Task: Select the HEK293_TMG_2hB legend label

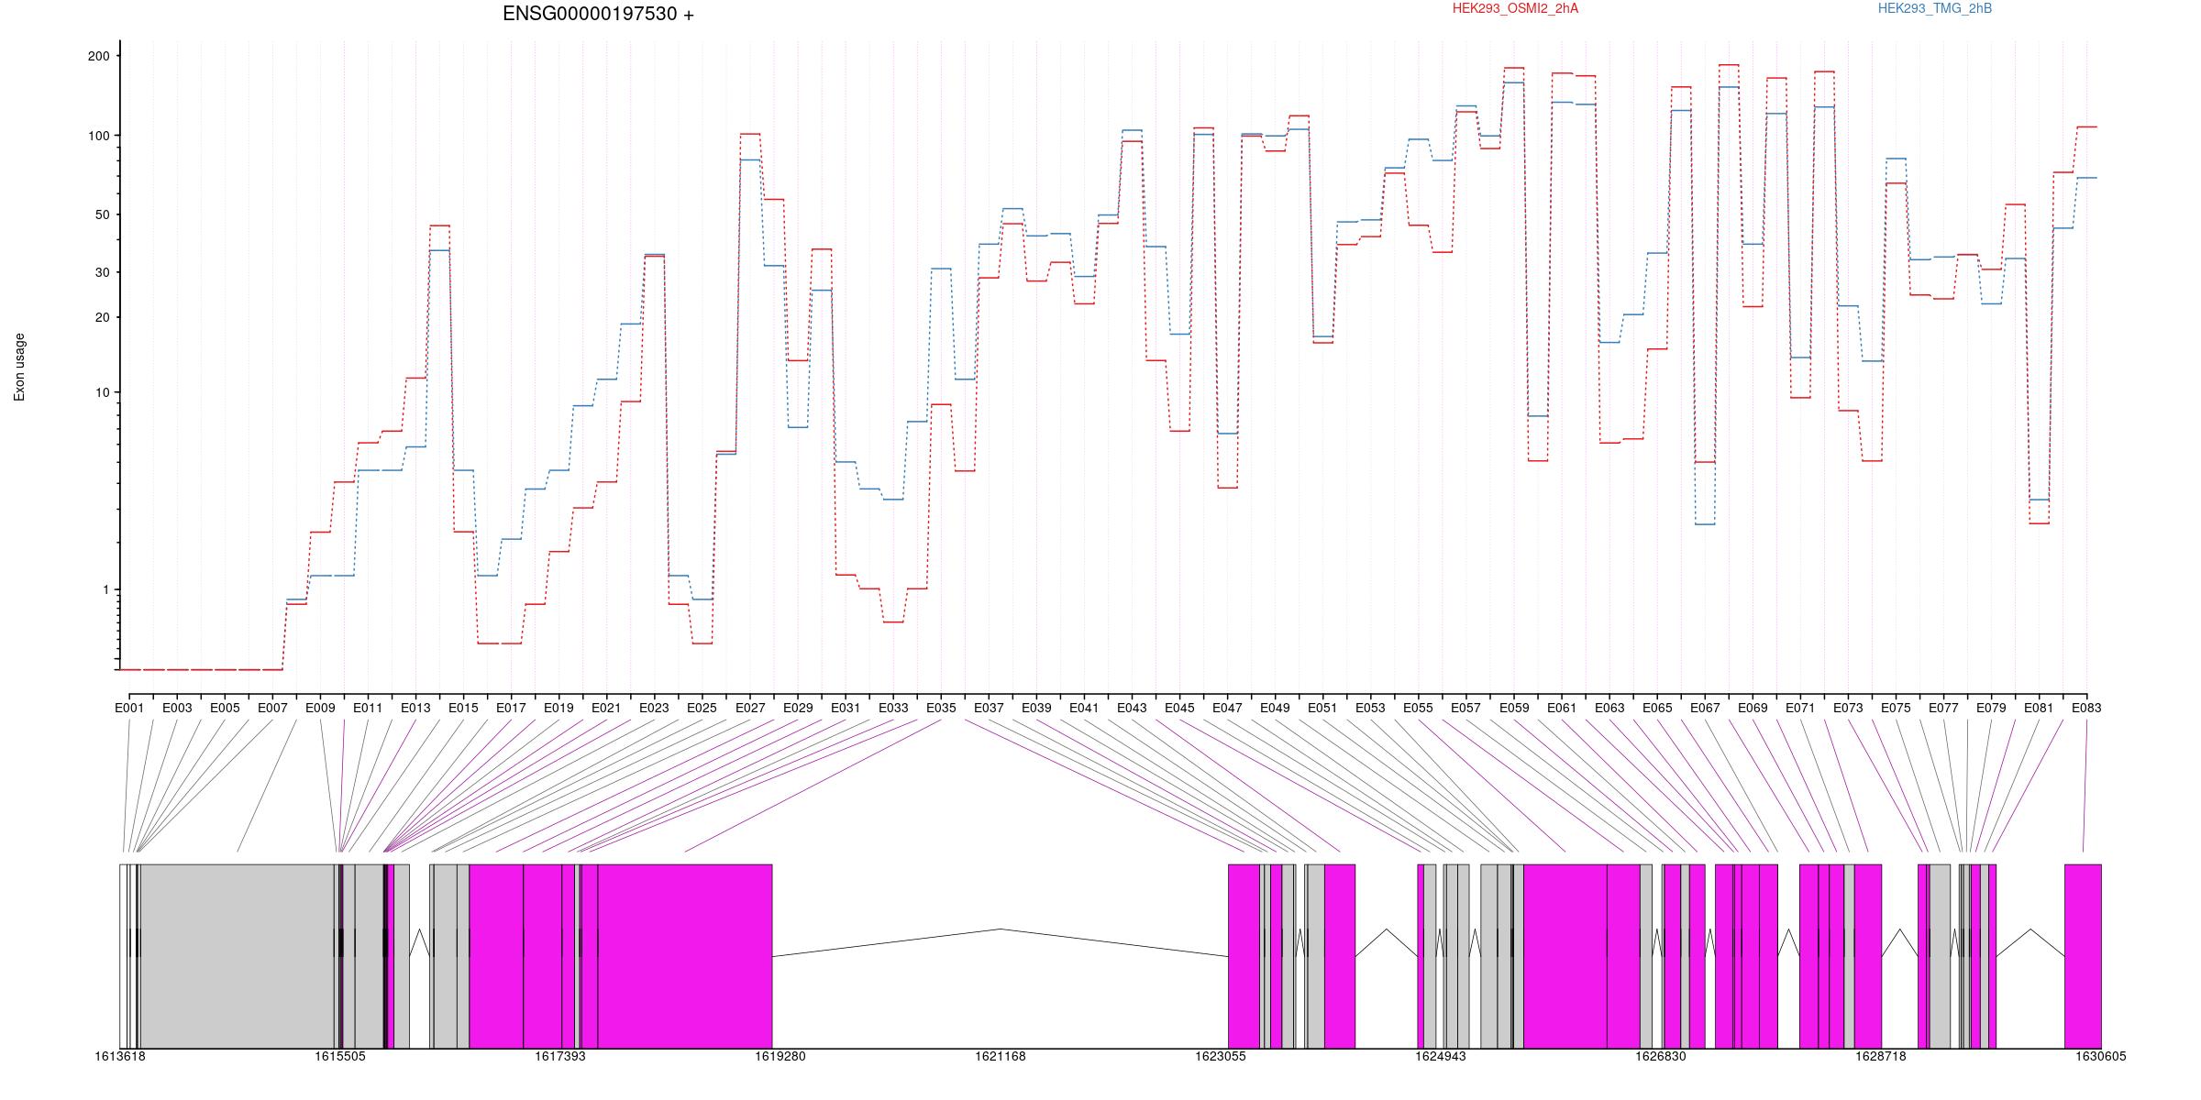Action: [x=1935, y=8]
